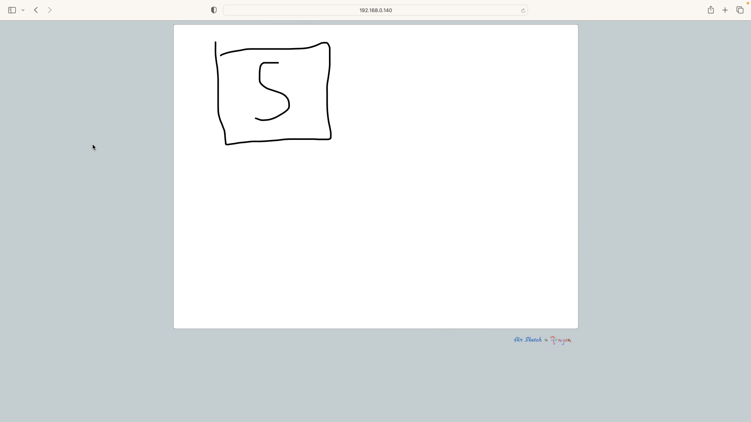Go back to the previous page
The width and height of the screenshot is (751, 422).
[x=36, y=11]
